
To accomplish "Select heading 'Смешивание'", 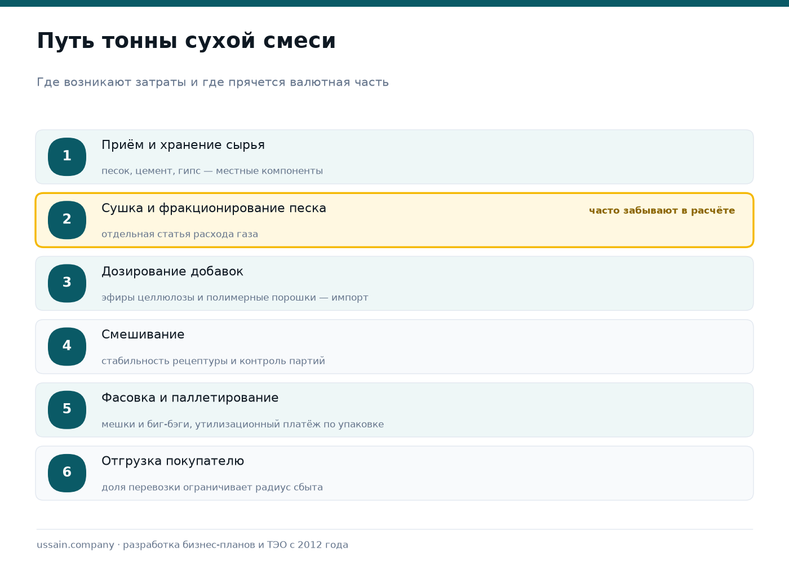I will tap(143, 334).
